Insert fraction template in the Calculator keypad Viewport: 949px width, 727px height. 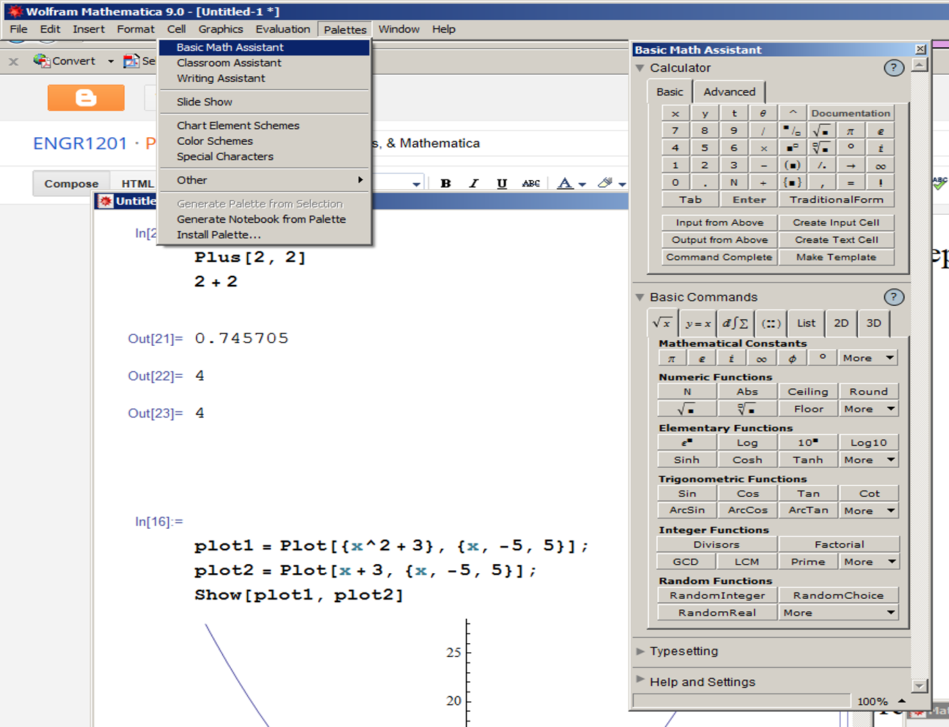[792, 130]
